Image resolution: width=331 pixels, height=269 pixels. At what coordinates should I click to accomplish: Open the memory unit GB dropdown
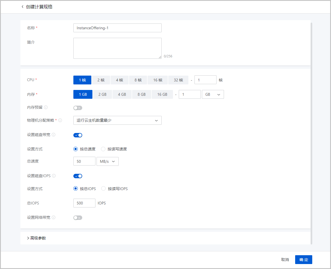(x=213, y=94)
